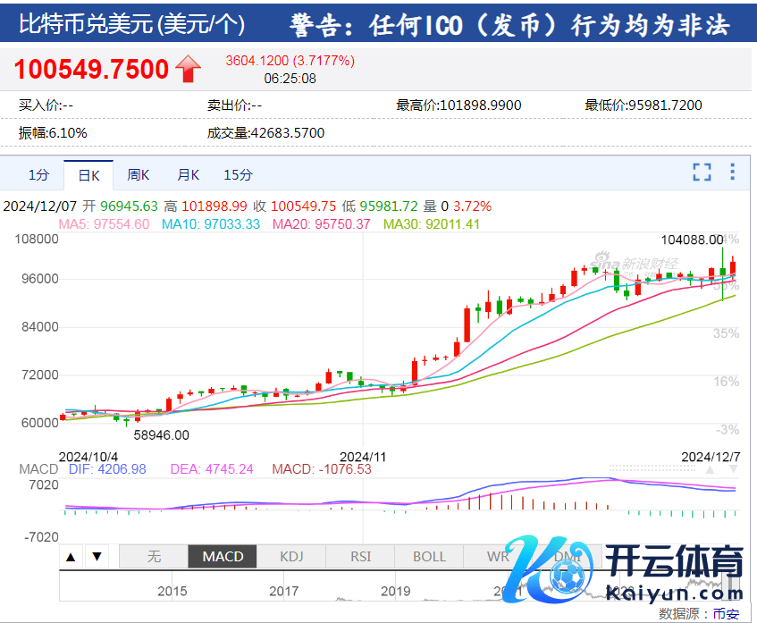Choose the KDJ indicator
Image resolution: width=757 pixels, height=623 pixels.
pos(291,557)
